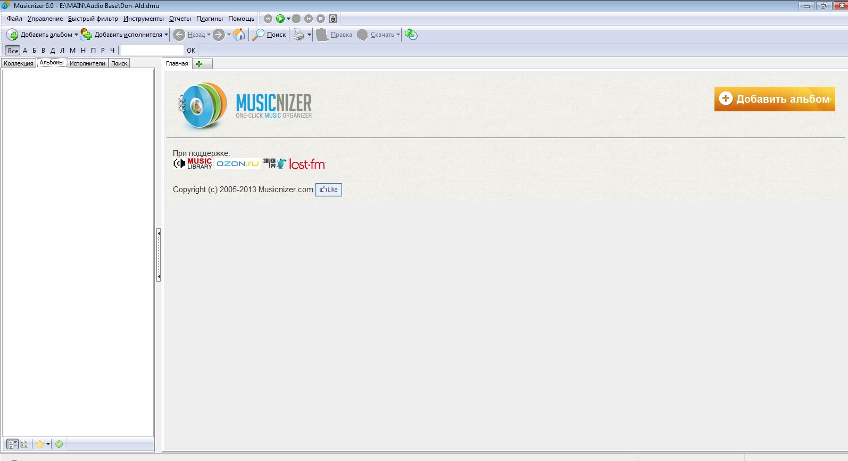848x461 pixels.
Task: Click the green disc sync icon
Action: (x=411, y=35)
